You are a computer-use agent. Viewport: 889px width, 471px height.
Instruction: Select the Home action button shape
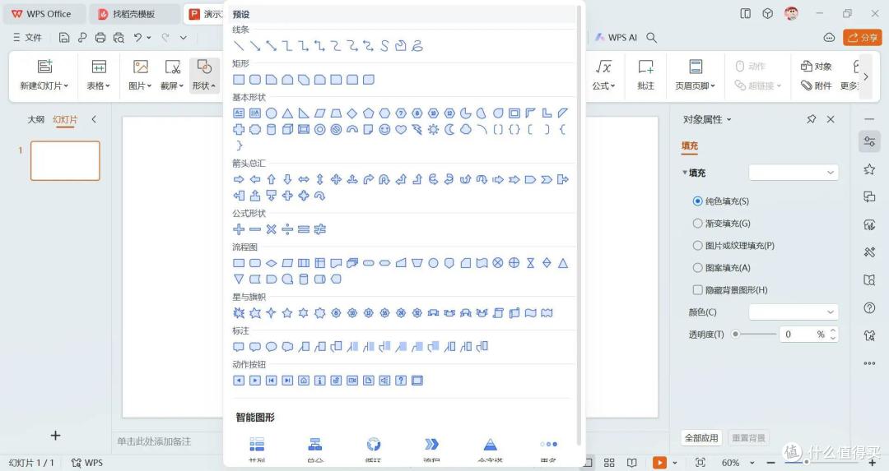click(x=304, y=381)
